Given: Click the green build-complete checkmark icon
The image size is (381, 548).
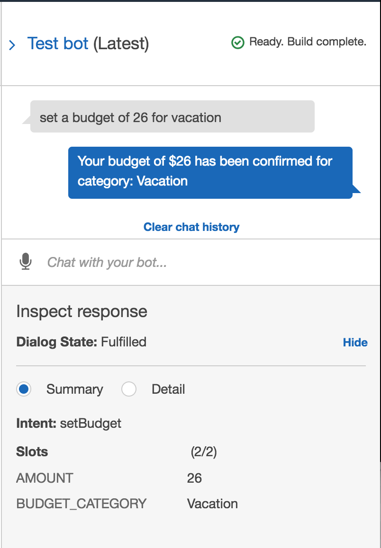Looking at the screenshot, I should click(237, 43).
